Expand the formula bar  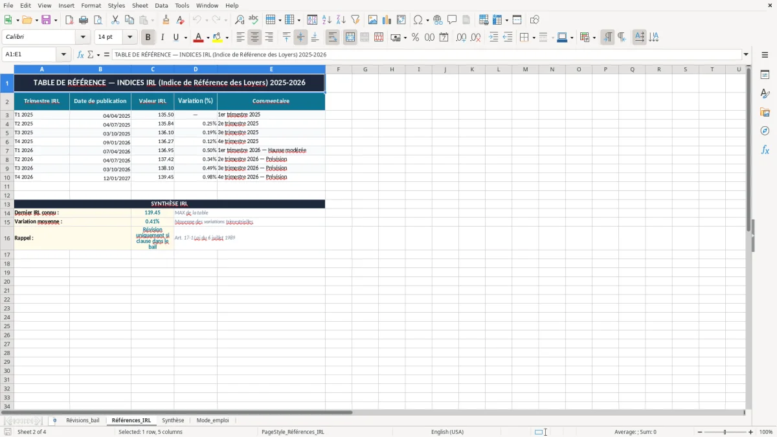coord(747,54)
